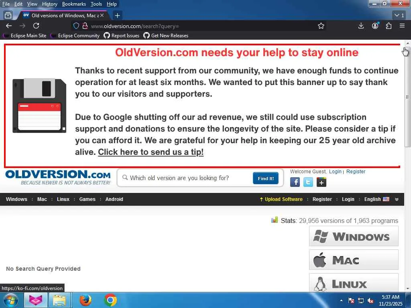Image resolution: width=411 pixels, height=308 pixels.
Task: Select Mac in the navigation bar
Action: (x=42, y=199)
